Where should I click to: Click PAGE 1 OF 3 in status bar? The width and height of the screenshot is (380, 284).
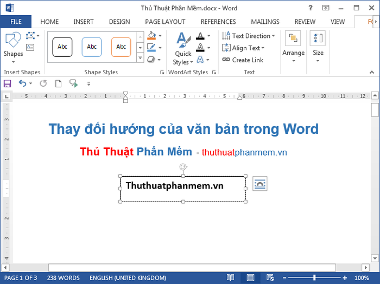click(21, 278)
